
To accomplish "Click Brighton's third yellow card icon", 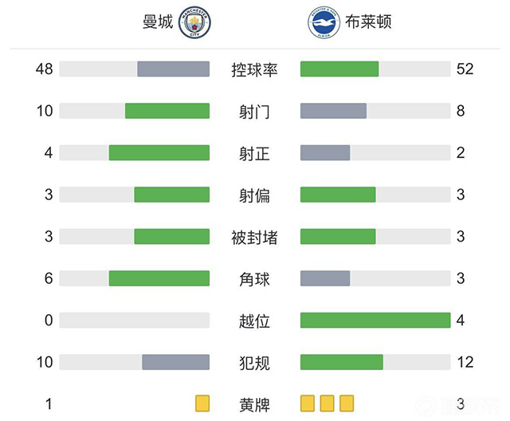I will coord(344,404).
